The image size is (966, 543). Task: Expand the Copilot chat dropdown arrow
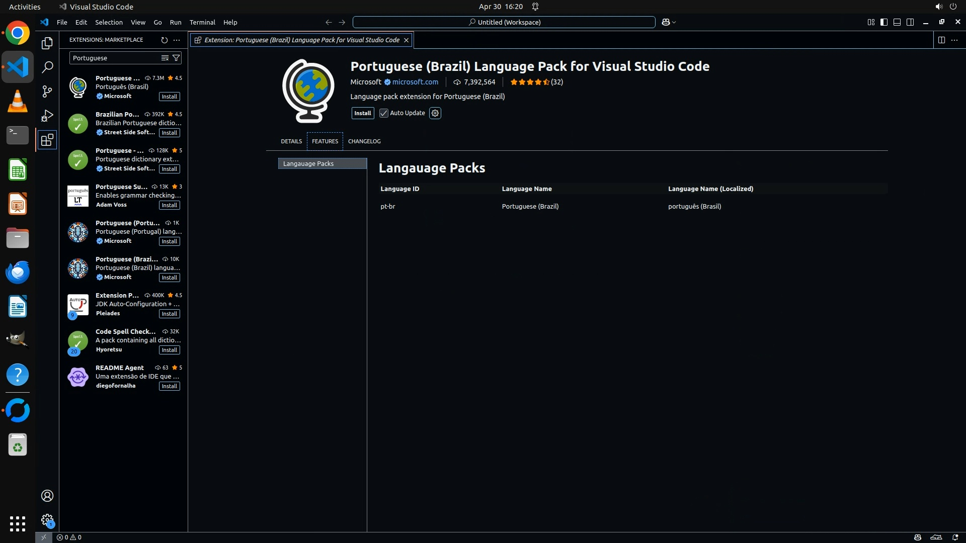point(674,22)
